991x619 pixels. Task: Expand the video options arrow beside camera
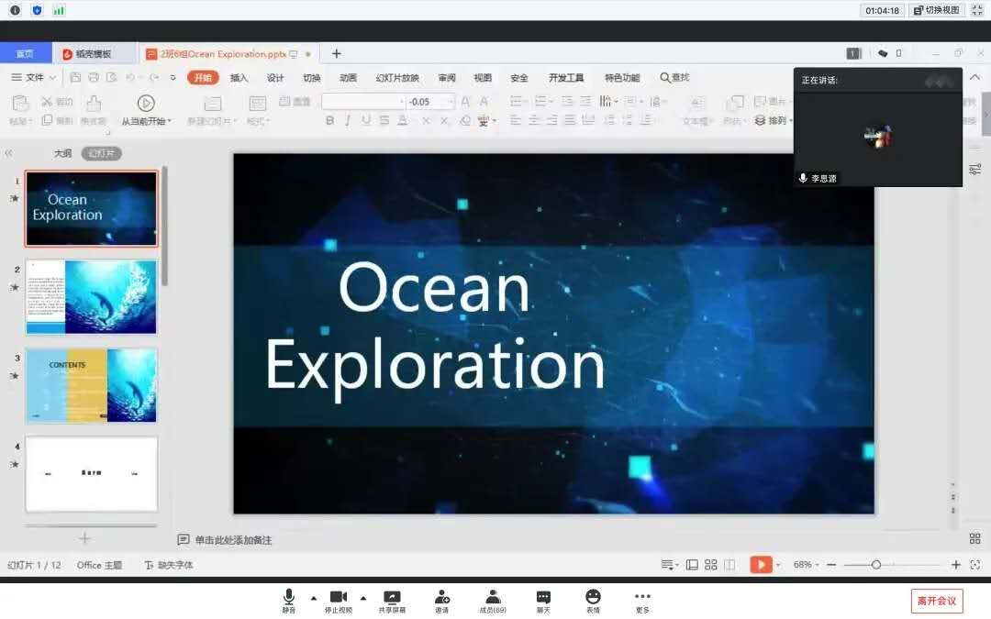click(x=362, y=598)
